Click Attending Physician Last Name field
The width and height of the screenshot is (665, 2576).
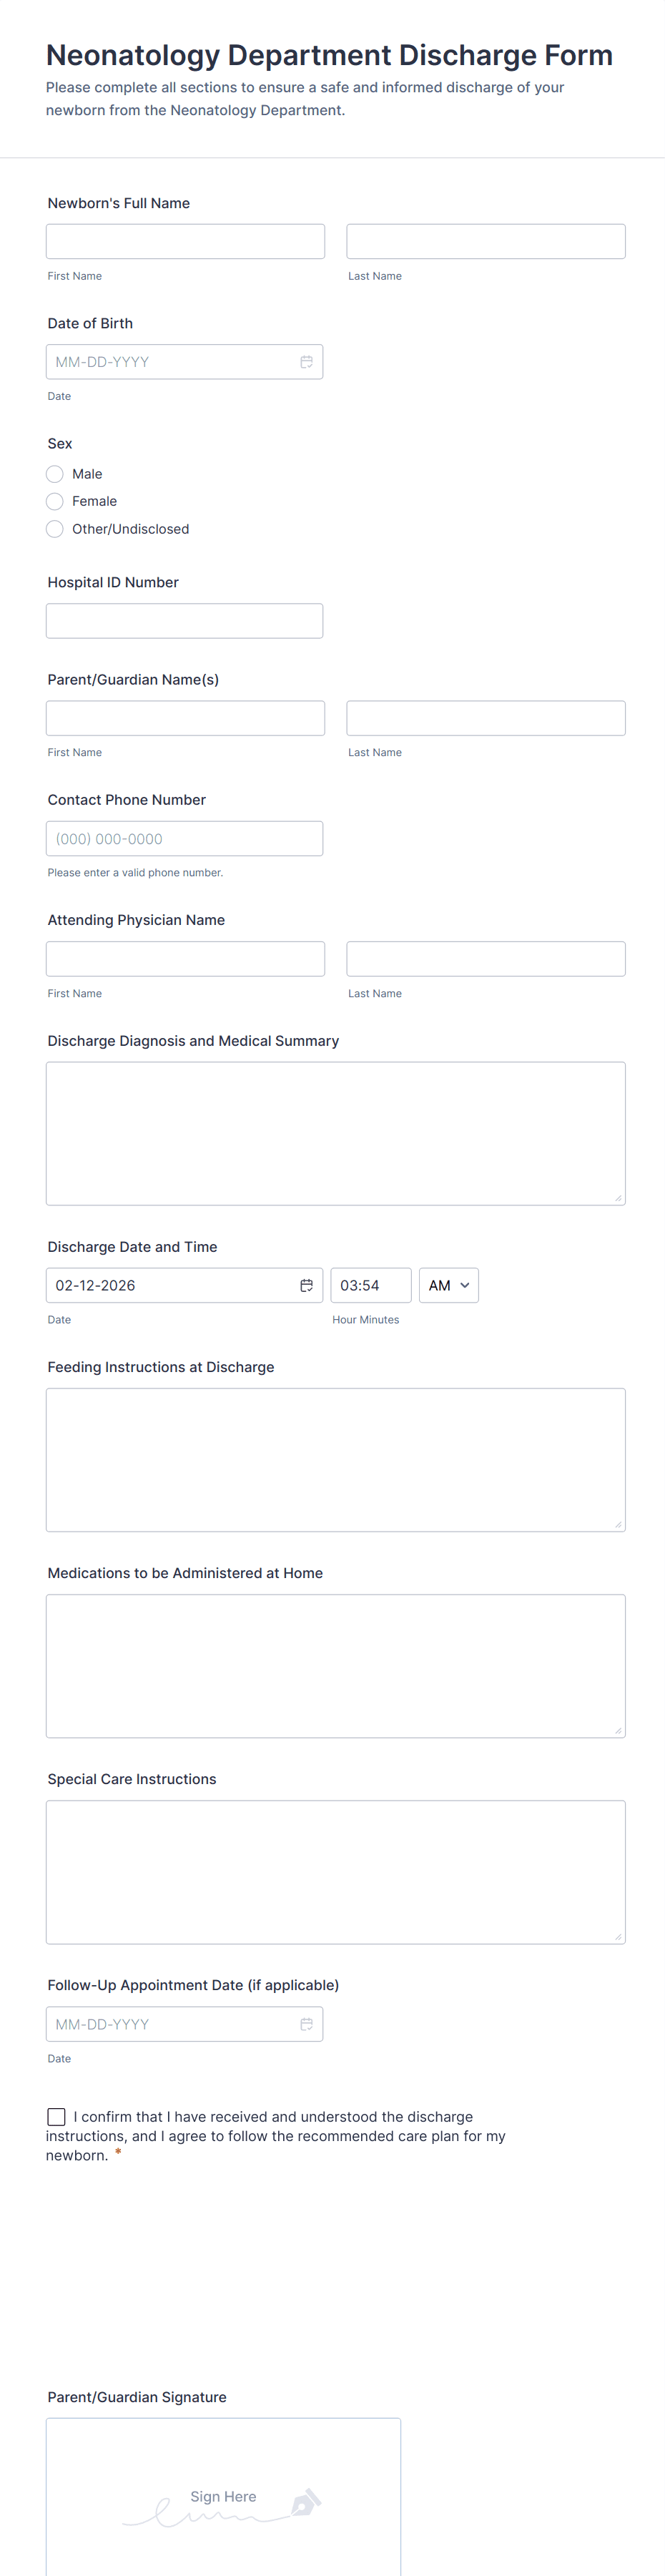(x=485, y=959)
